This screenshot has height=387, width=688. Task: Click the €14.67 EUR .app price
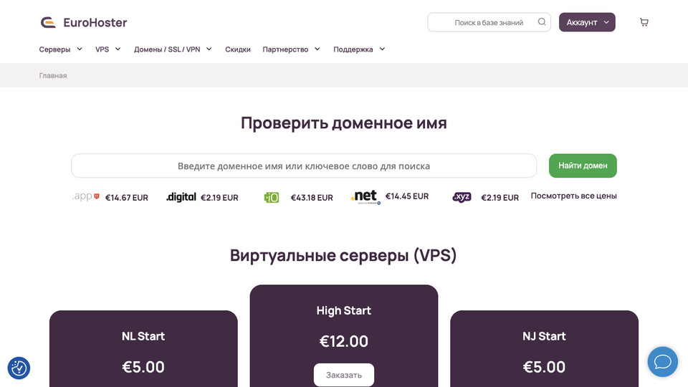point(127,198)
